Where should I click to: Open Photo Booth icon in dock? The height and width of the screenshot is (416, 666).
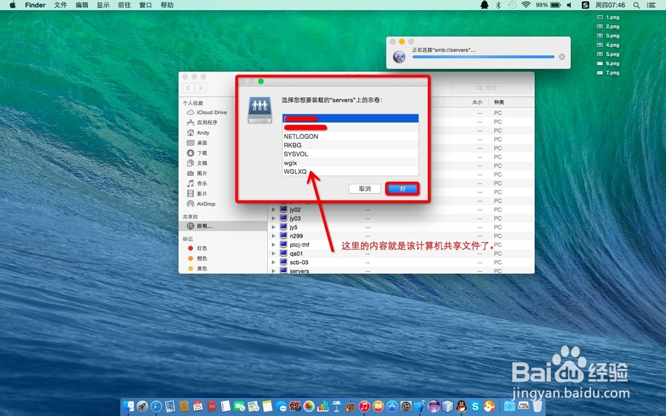(x=295, y=406)
